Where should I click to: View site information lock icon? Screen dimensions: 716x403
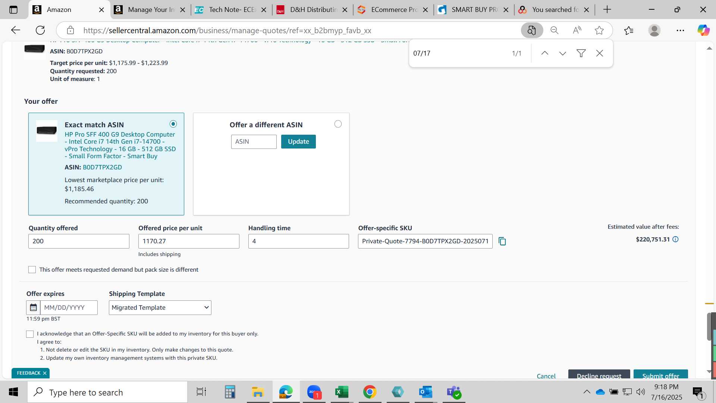pyautogui.click(x=70, y=30)
